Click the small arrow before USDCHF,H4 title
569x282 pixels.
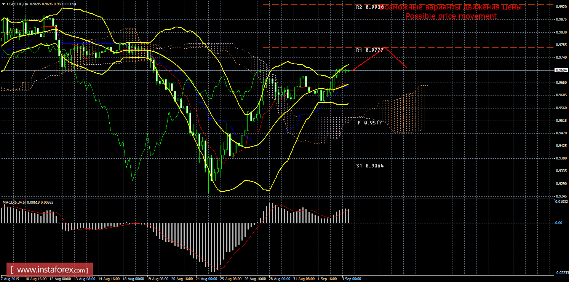[x=4, y=4]
